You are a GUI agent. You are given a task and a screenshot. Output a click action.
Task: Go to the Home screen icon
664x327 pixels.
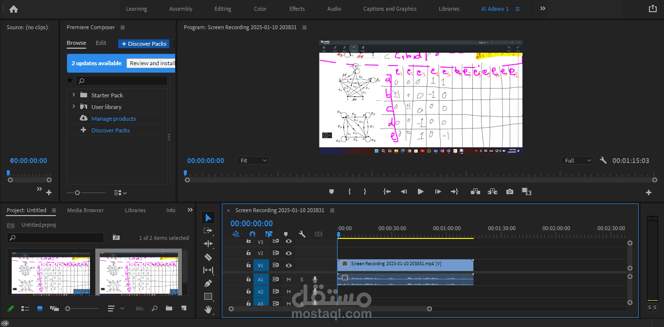14,9
